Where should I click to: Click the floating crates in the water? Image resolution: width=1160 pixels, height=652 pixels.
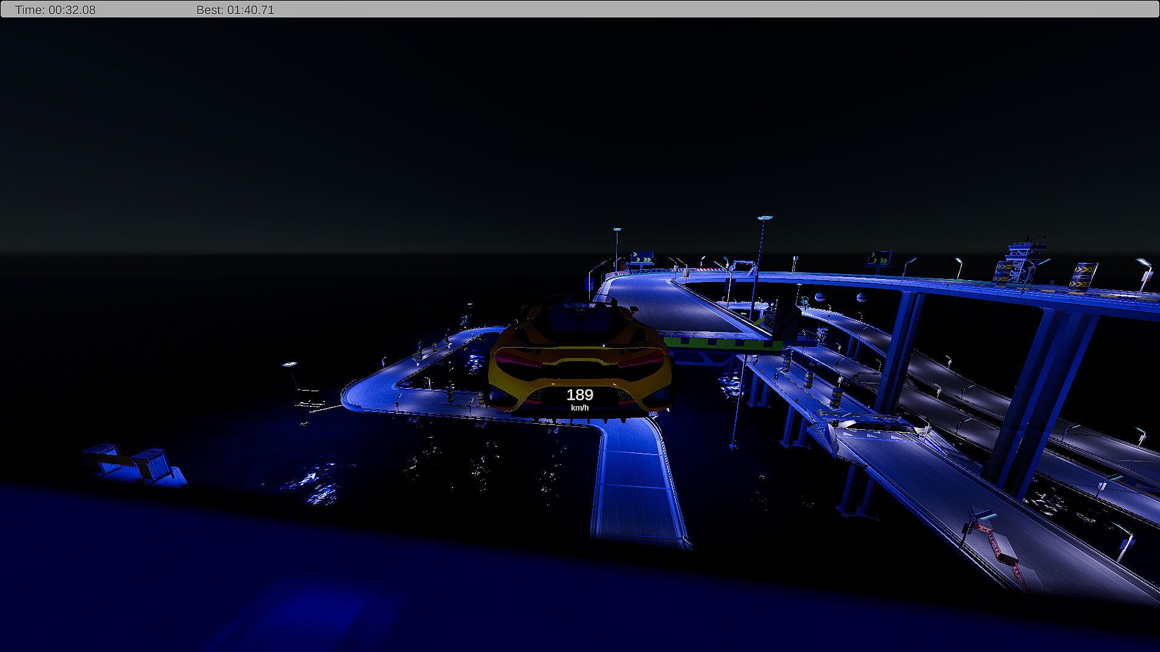click(x=133, y=464)
